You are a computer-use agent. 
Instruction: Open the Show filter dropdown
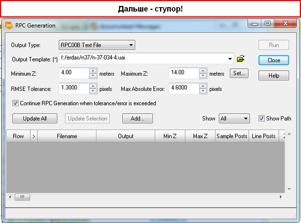coord(234,118)
